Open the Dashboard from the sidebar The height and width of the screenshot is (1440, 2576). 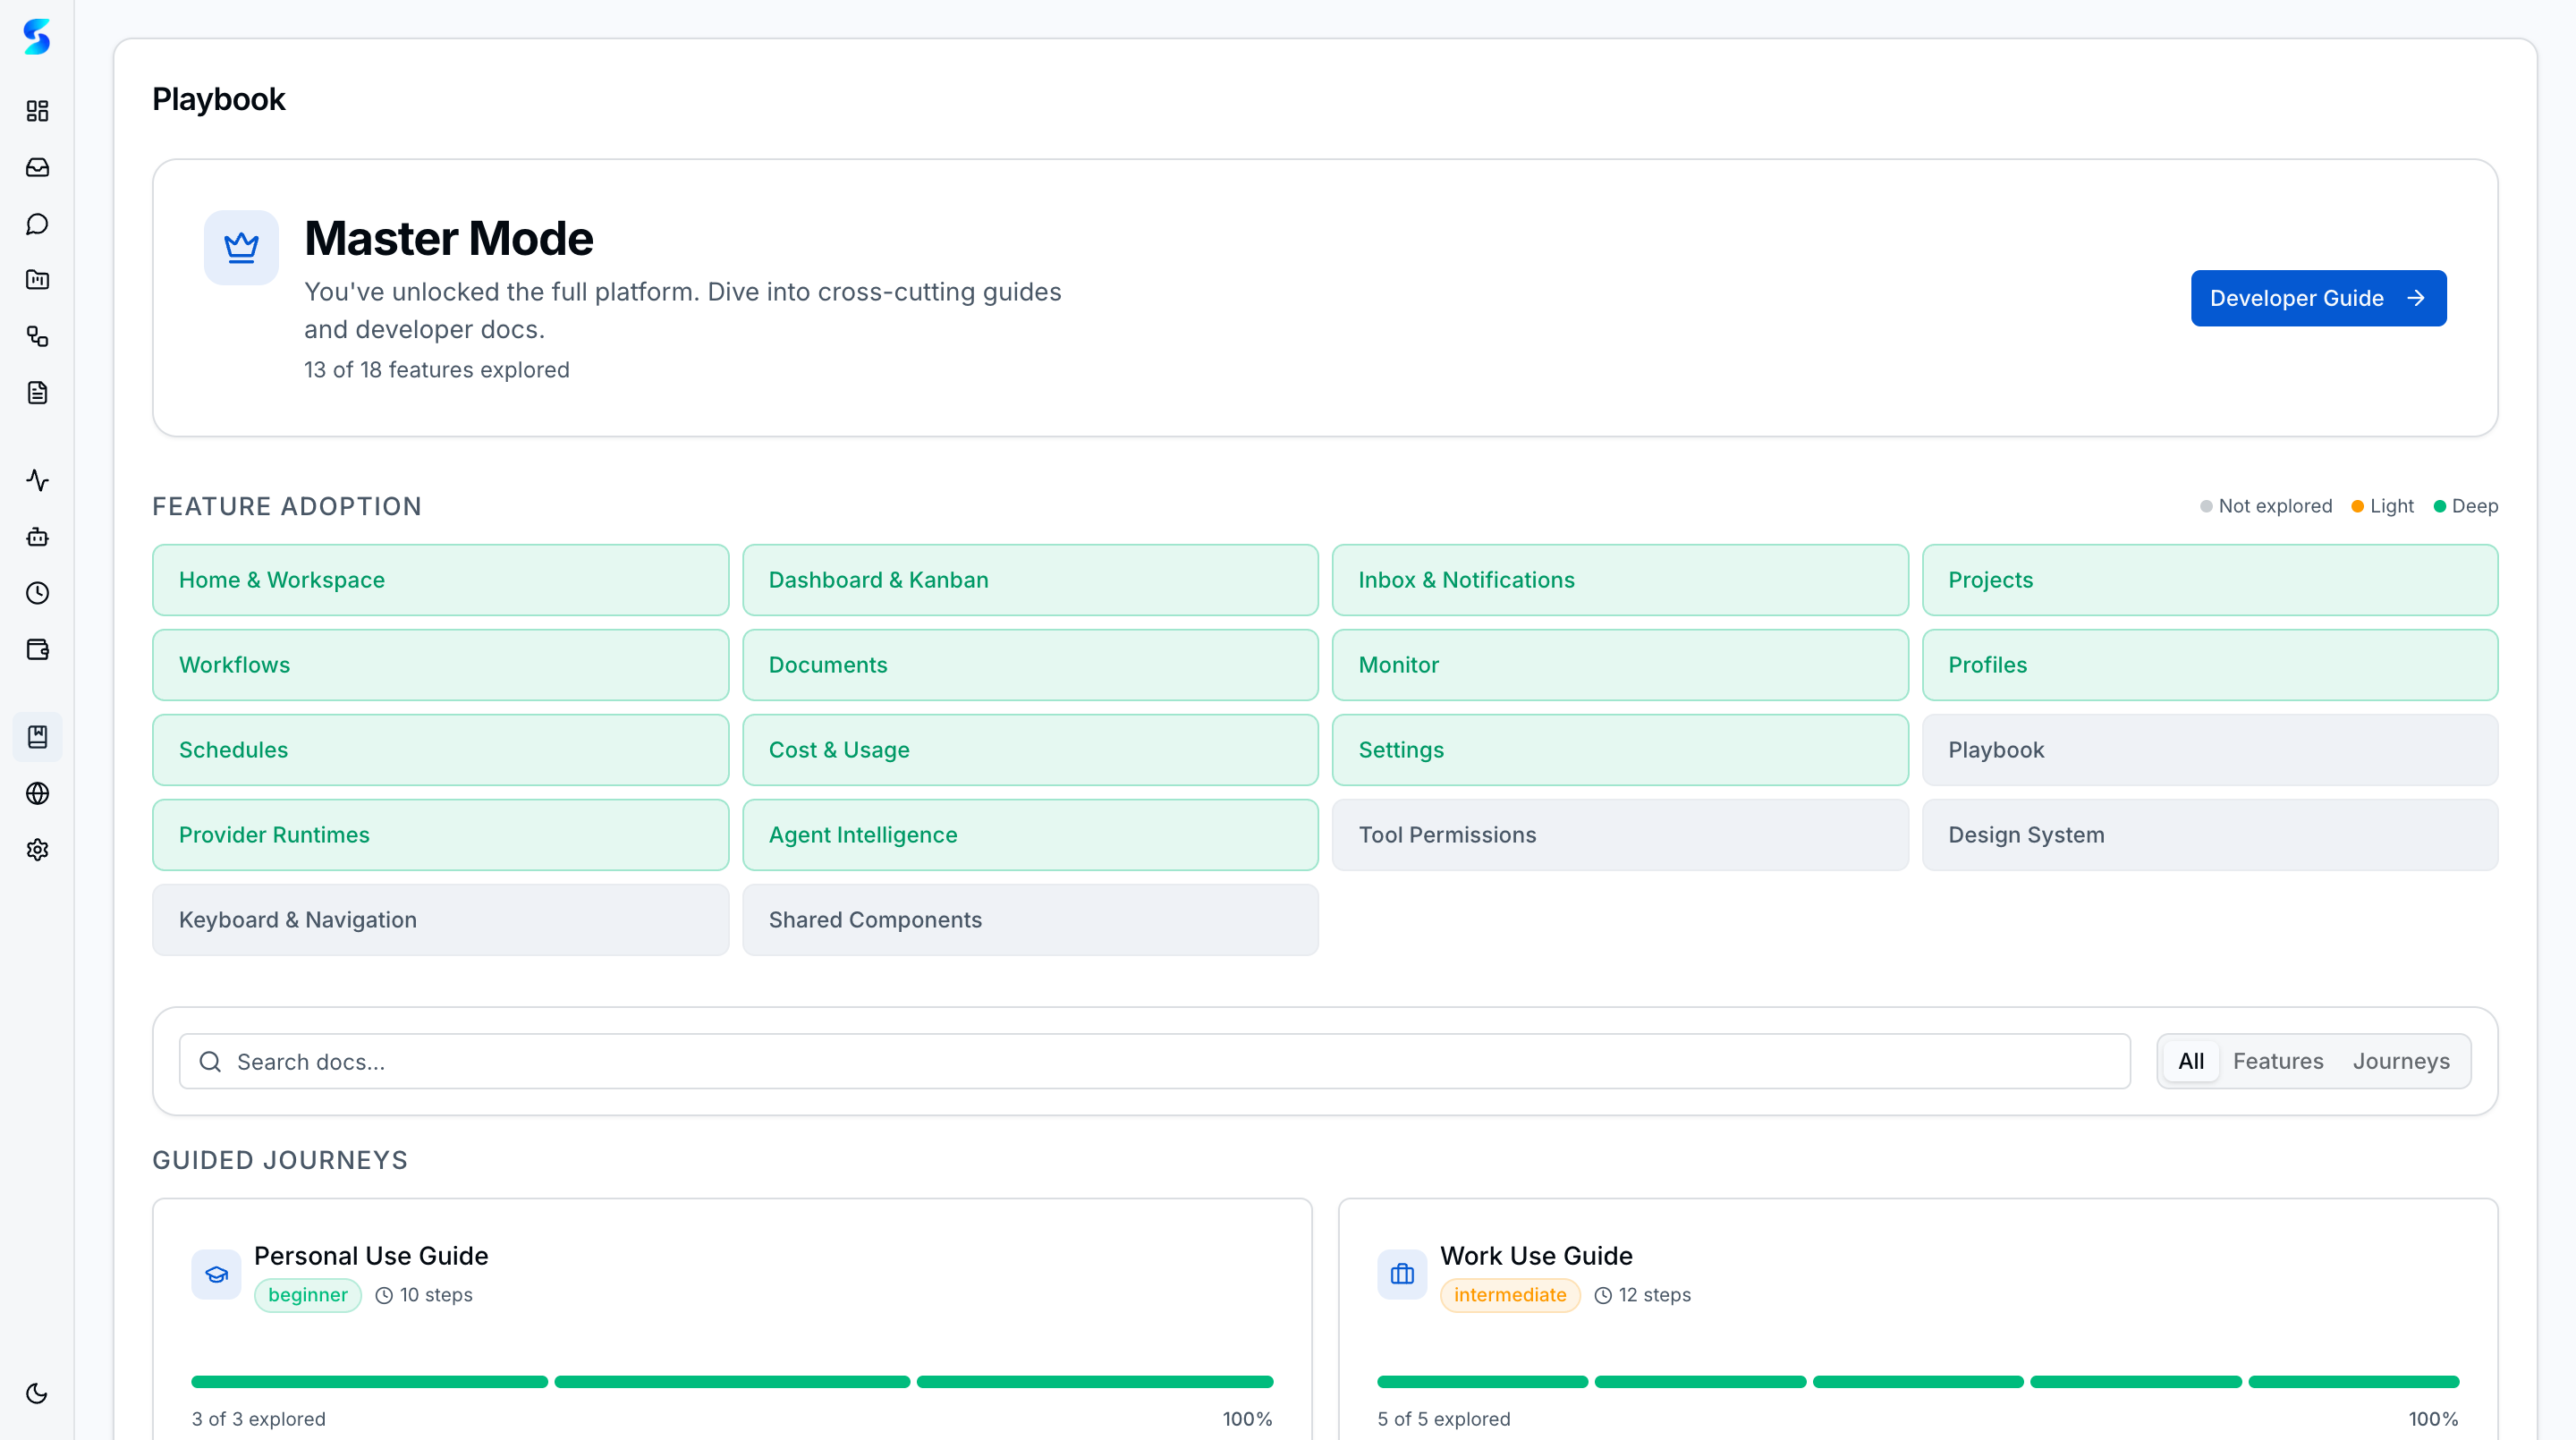pos(37,112)
